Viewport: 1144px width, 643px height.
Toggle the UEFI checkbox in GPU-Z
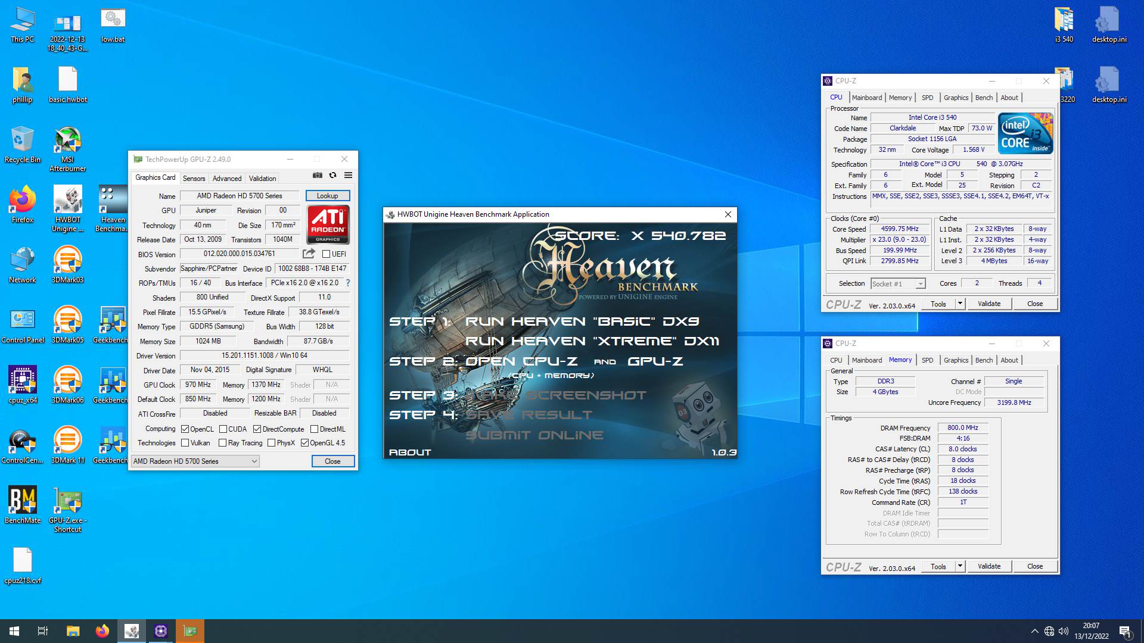(x=326, y=254)
